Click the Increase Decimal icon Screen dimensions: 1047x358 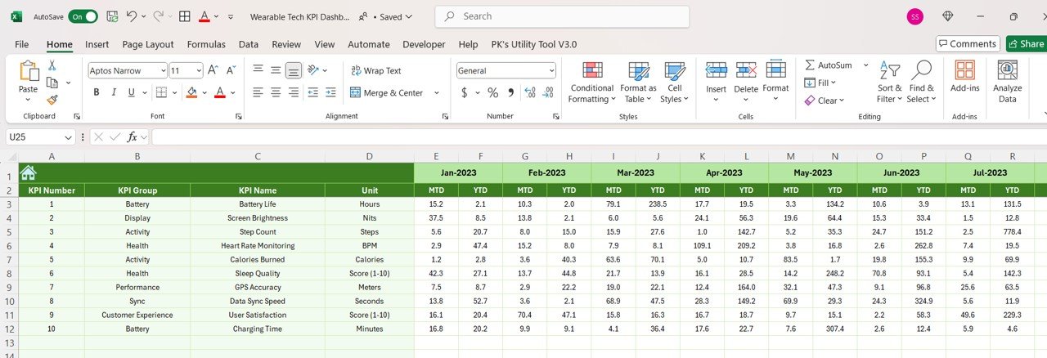click(x=529, y=92)
